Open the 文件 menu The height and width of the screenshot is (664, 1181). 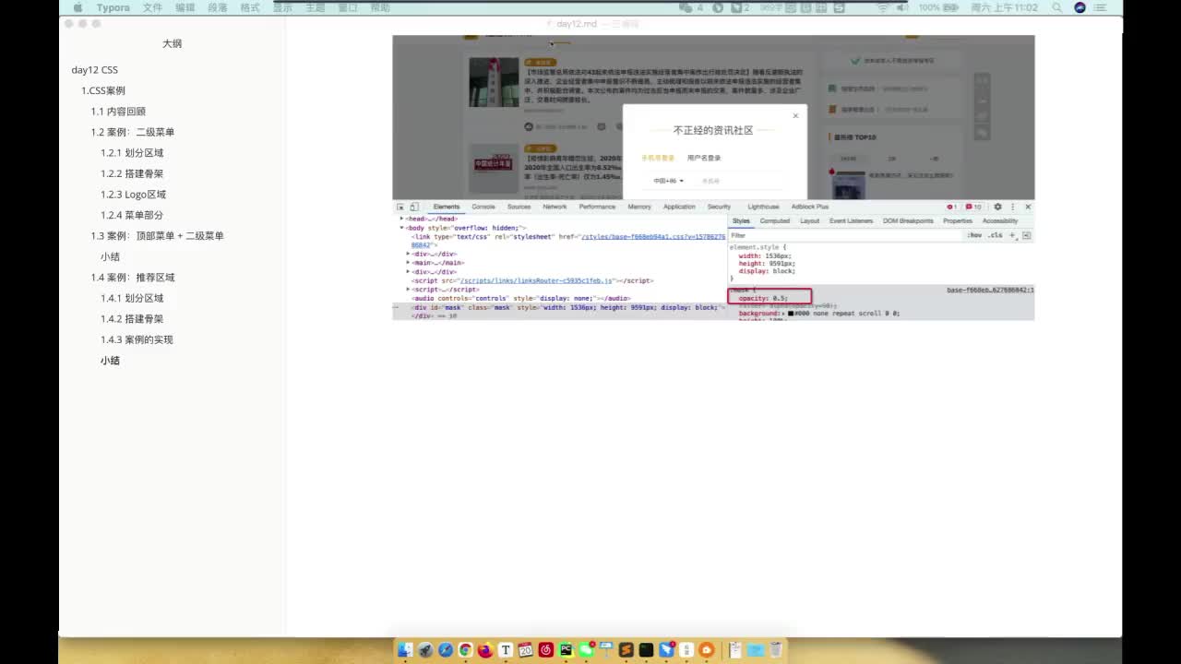coord(152,7)
